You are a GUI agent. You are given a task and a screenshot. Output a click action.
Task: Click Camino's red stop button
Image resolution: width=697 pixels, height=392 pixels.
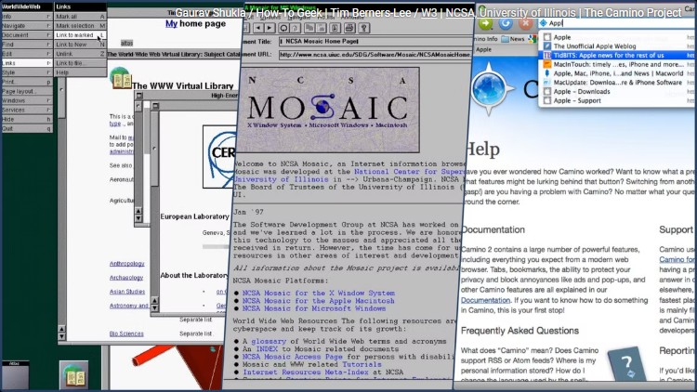tap(525, 23)
